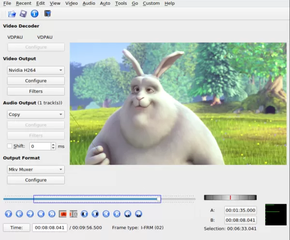Screen dimensions: 290x240
Task: Open the File menu
Action: click(x=7, y=3)
